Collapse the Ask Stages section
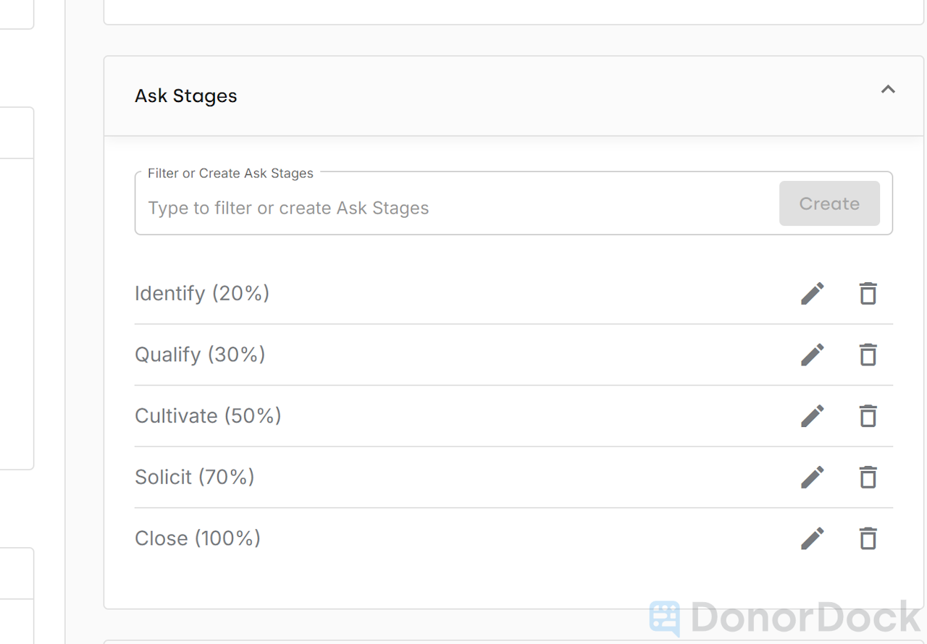This screenshot has height=644, width=927. 888,89
